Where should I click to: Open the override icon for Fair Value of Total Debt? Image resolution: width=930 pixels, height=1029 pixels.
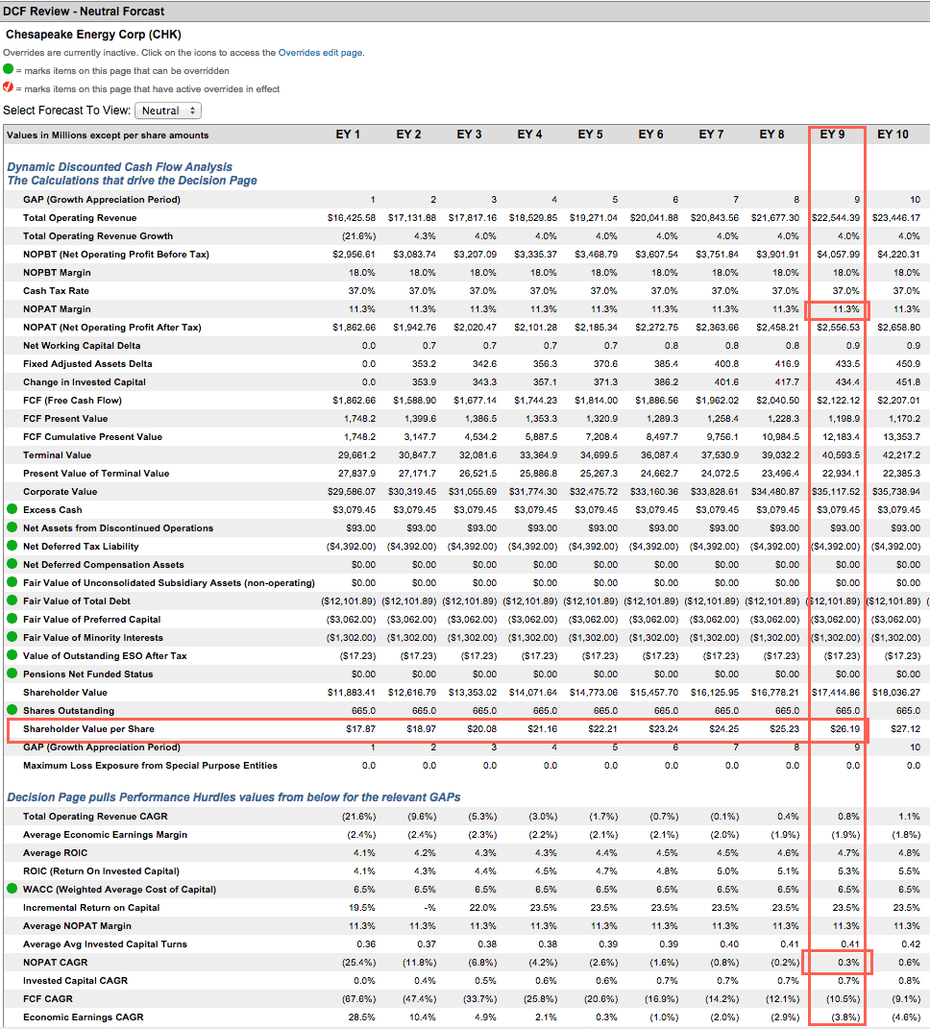tap(12, 600)
